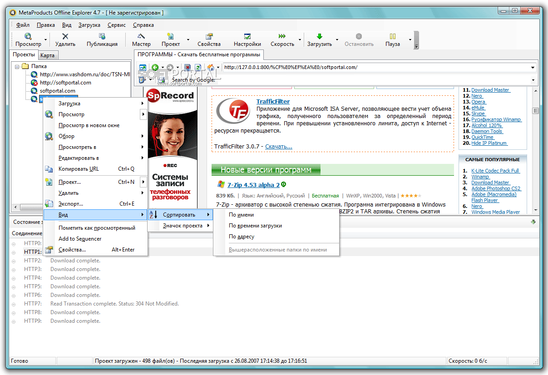
Task: Collapse the Папка tree folder
Action: 17,66
